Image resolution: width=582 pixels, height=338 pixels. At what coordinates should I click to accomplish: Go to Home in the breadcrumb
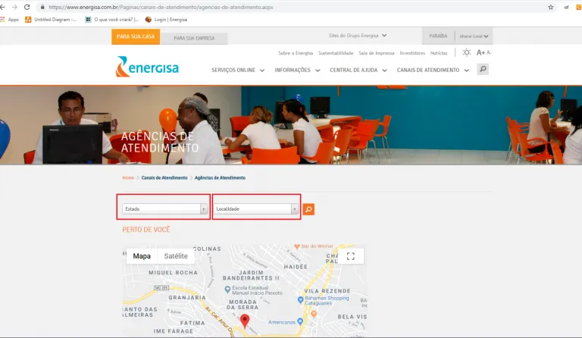(x=128, y=178)
